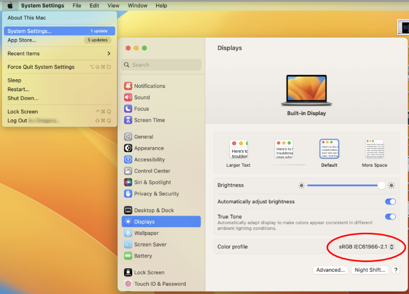
Task: Click the high brightness sun icon
Action: (392, 185)
